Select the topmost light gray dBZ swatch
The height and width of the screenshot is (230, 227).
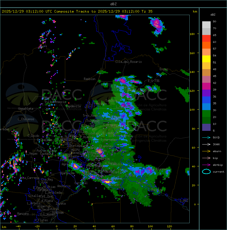click(x=206, y=25)
